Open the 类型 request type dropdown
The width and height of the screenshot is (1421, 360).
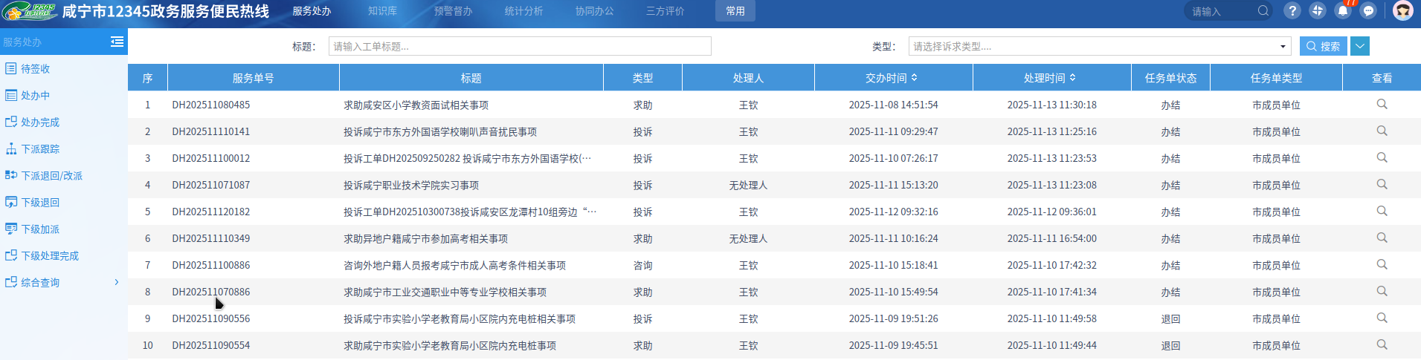click(x=1099, y=47)
